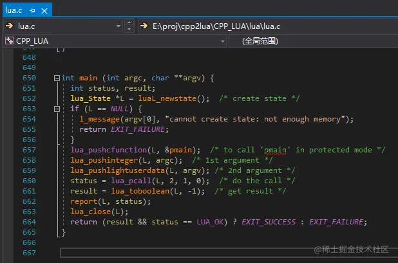
Task: Click the up arrow of the splitter stepper
Action: (129, 23)
